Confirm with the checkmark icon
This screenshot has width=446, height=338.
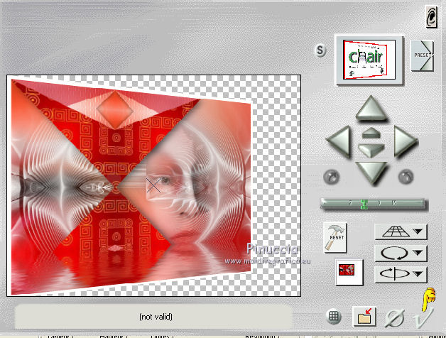point(423,317)
